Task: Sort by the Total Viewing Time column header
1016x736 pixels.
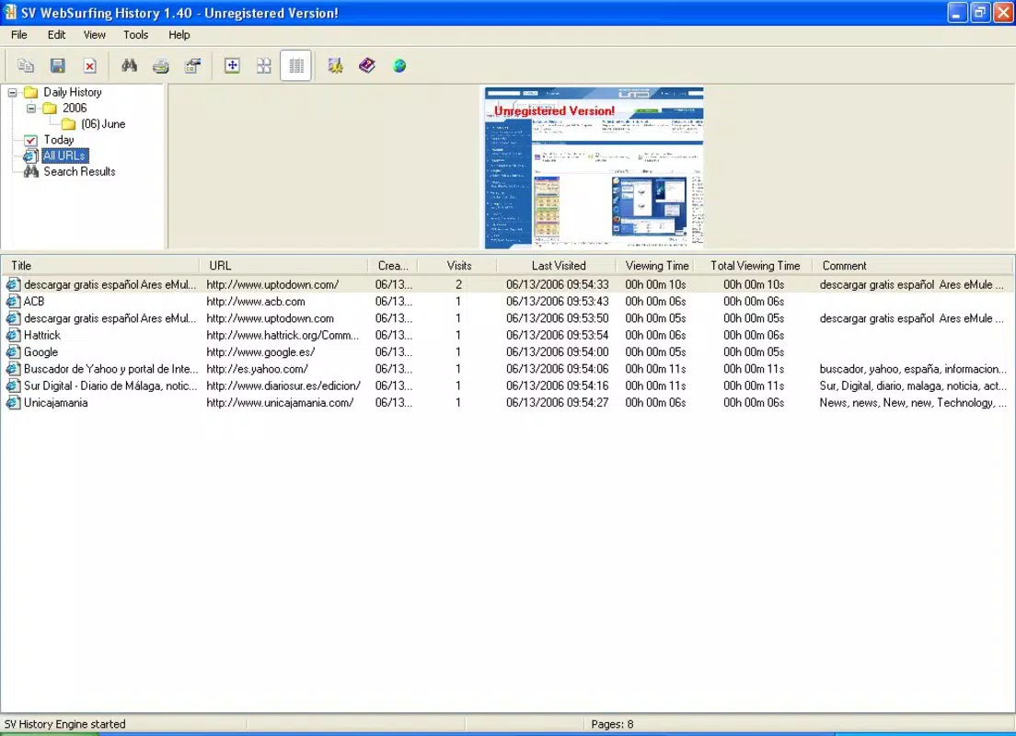Action: [753, 266]
